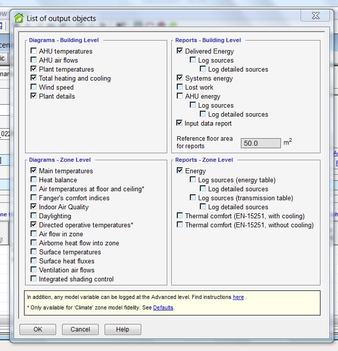338x351 pixels.
Task: Enable Air temperatures at floor and ceiling
Action: click(34, 188)
